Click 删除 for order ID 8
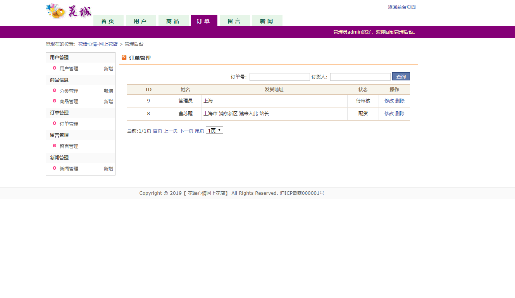The width and height of the screenshot is (515, 298). pos(401,113)
